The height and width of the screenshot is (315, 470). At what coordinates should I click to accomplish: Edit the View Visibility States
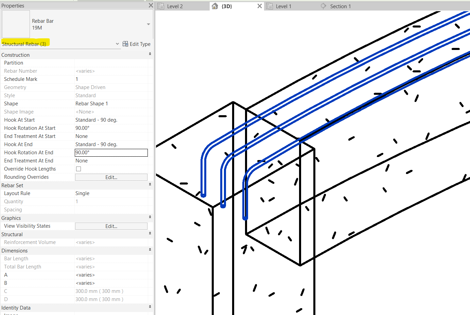point(111,226)
